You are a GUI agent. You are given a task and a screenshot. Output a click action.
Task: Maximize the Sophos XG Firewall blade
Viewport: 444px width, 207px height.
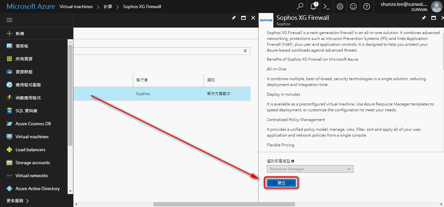434,18
